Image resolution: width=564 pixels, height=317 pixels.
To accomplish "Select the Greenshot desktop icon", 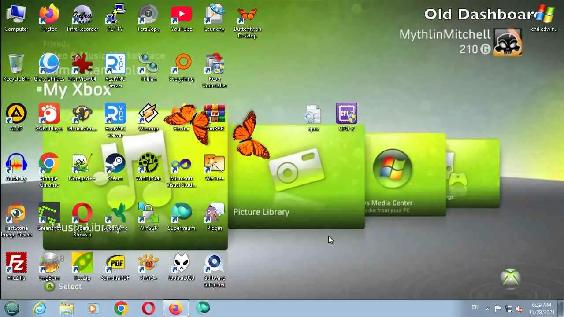I will [x=49, y=217].
